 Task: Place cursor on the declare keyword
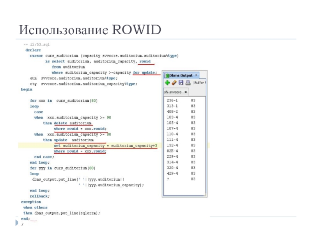32,50
